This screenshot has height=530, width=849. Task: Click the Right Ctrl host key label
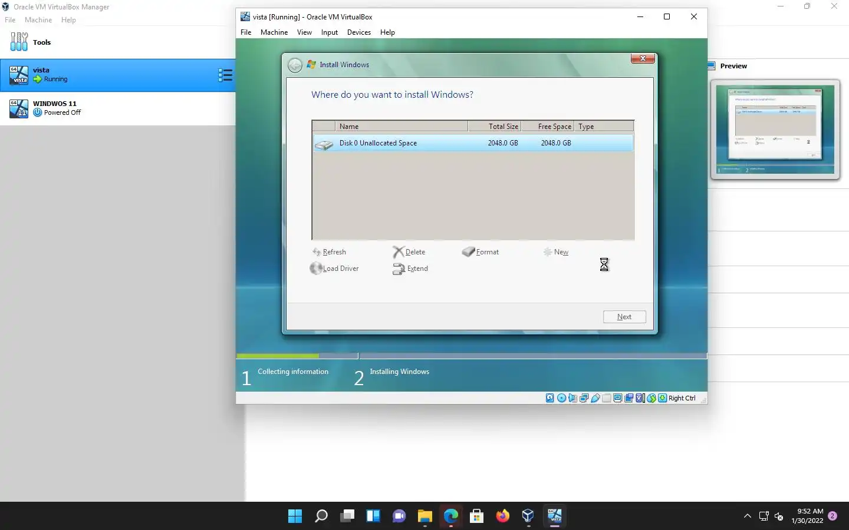coord(682,398)
